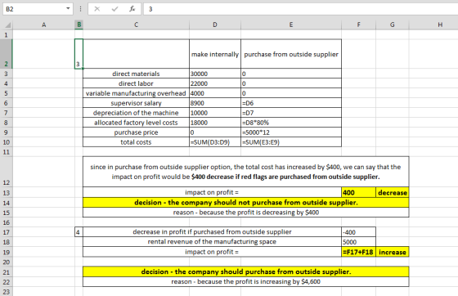Click the confirm entry checkmark icon
The height and width of the screenshot is (296, 458).
114,9
